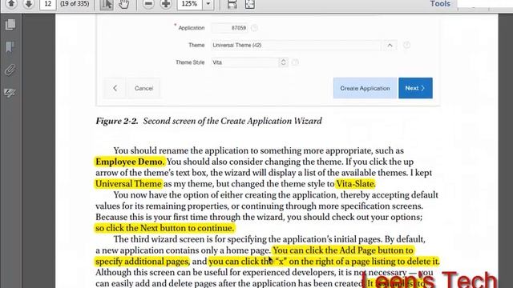The image size is (513, 288).
Task: Select the text selection cursor tool
Action: click(107, 4)
